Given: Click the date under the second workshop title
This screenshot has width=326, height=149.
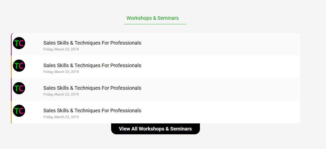Looking at the screenshot, I should (x=61, y=72).
